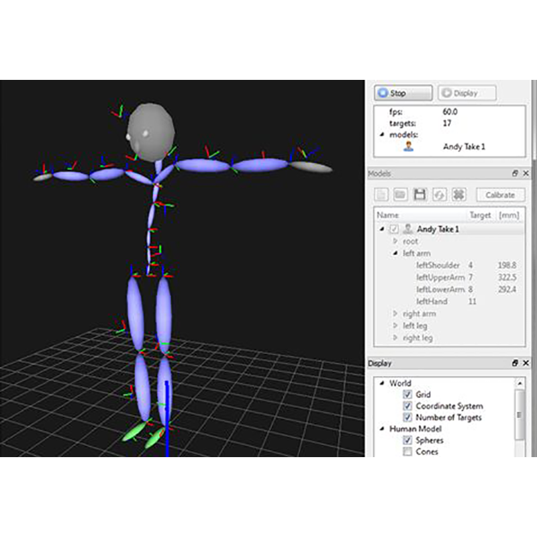Screen dimensions: 537x537
Task: Click the Target column header
Action: click(x=480, y=215)
